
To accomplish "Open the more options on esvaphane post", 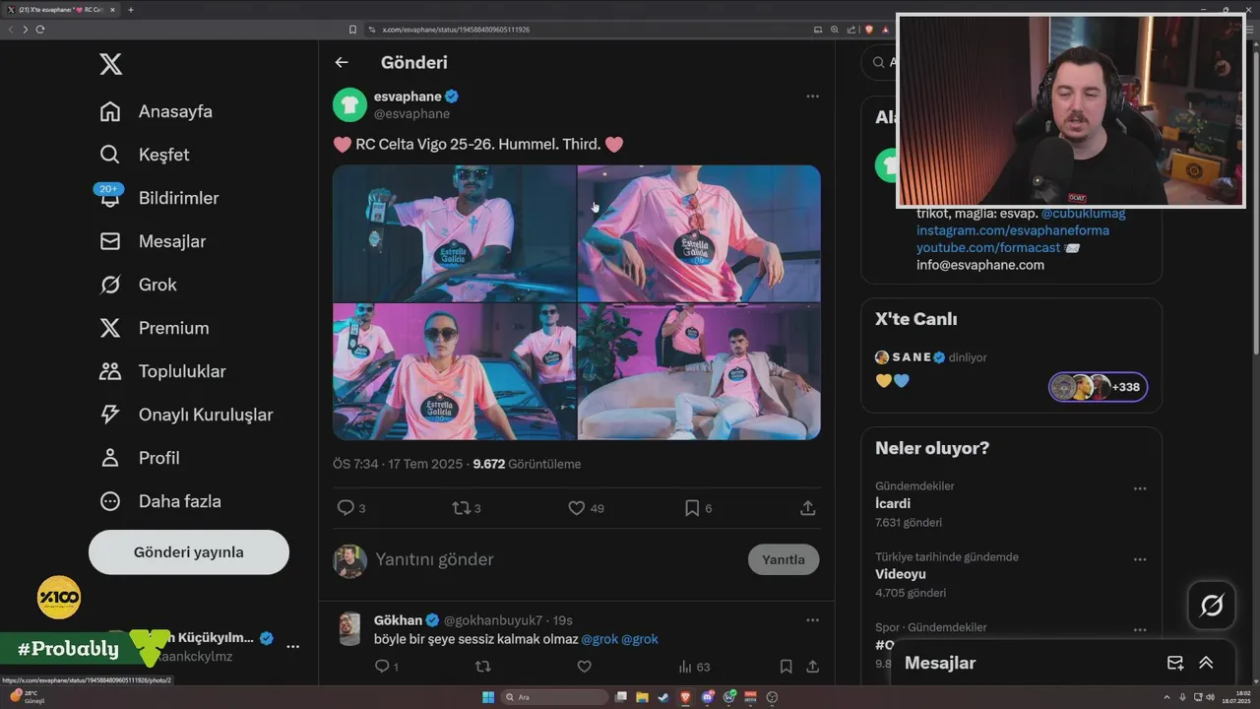I will [x=812, y=97].
